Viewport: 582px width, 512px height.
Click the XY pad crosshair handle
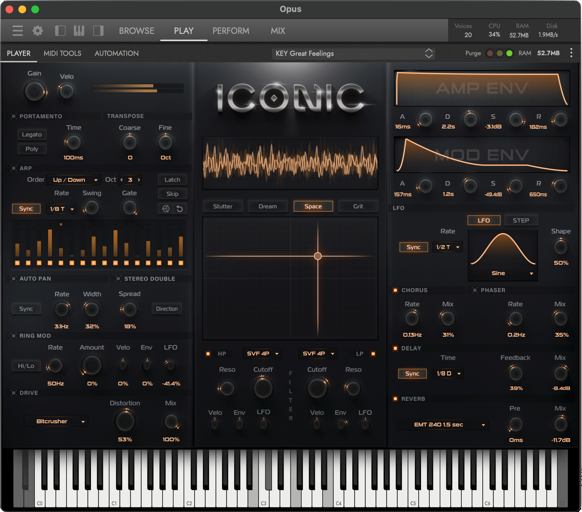318,256
